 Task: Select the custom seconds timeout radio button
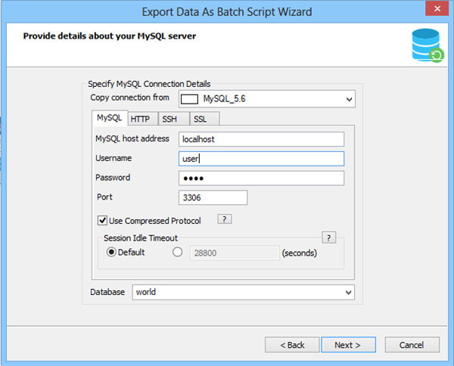(178, 253)
